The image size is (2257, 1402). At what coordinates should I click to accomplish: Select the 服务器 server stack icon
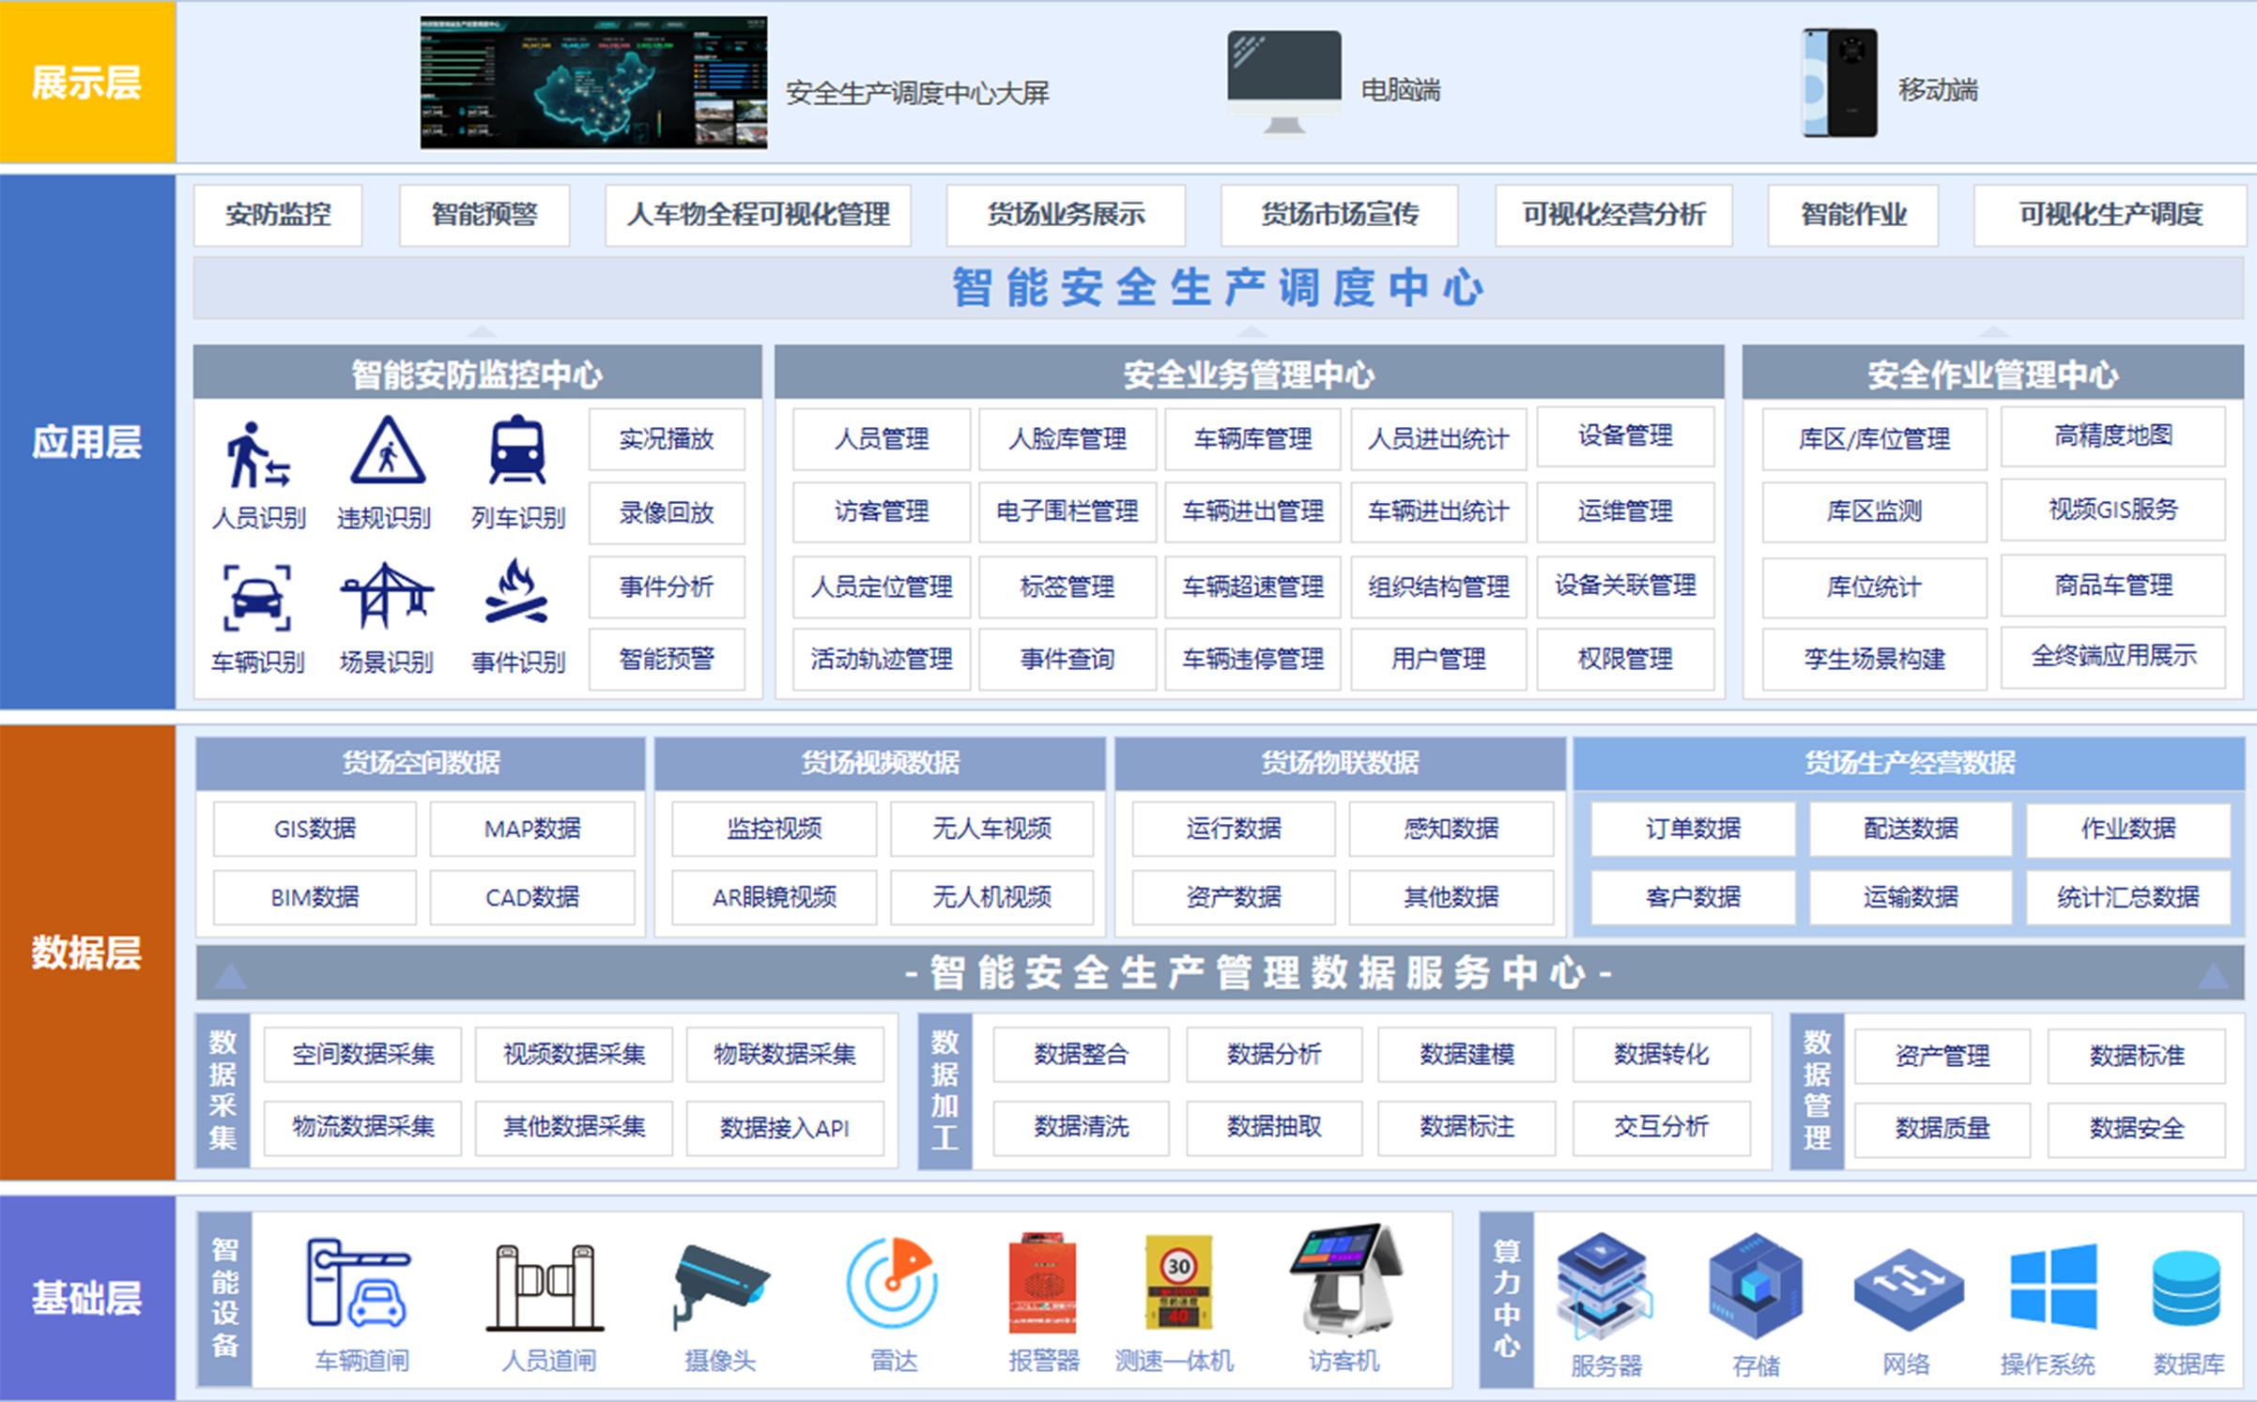1604,1286
